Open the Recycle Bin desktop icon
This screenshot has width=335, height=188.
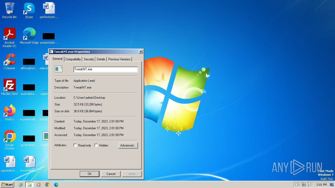(9, 10)
